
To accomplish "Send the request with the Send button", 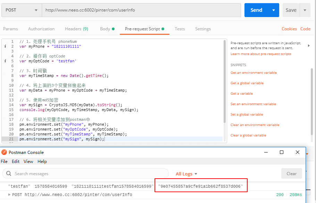I will click(x=256, y=10).
